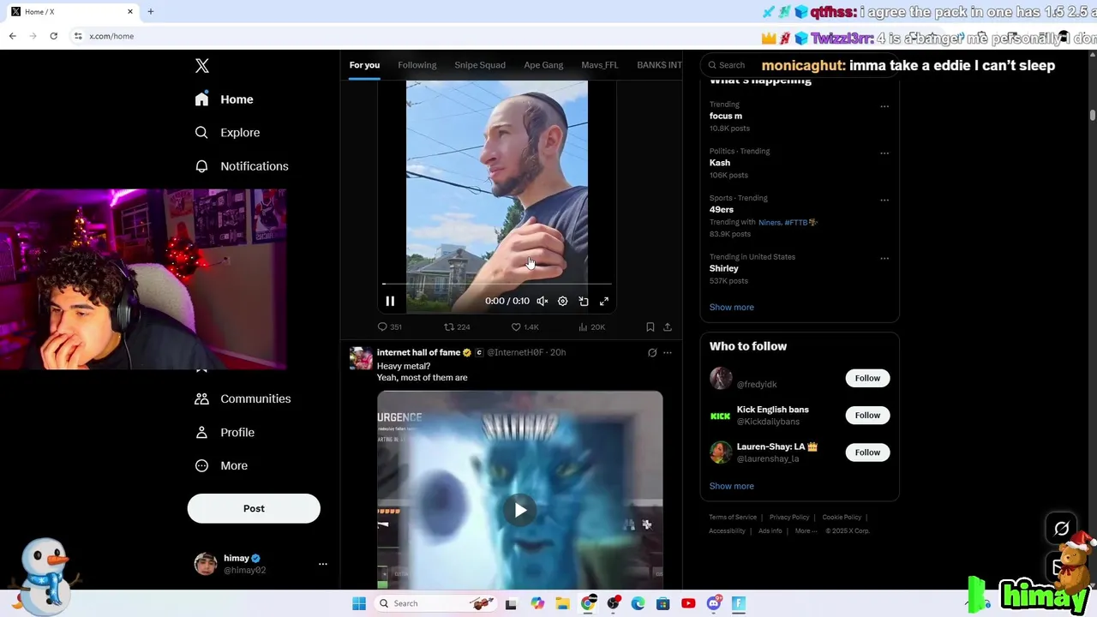Bookmark the video post
This screenshot has height=617, width=1097.
pyautogui.click(x=650, y=326)
